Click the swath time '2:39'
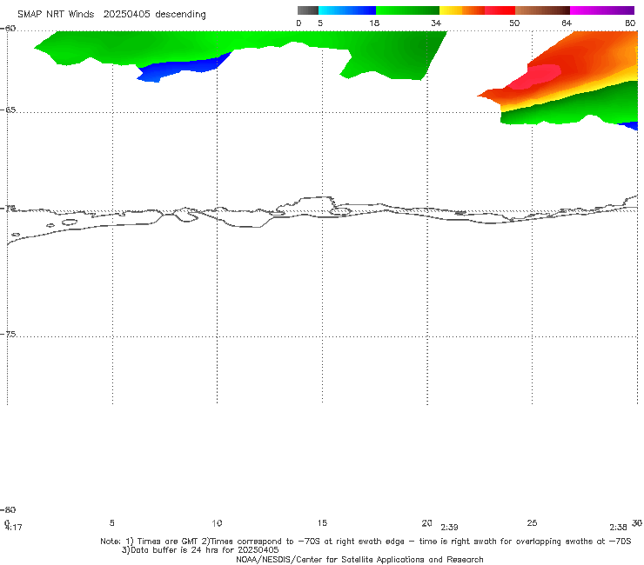The width and height of the screenshot is (644, 565). 449,528
